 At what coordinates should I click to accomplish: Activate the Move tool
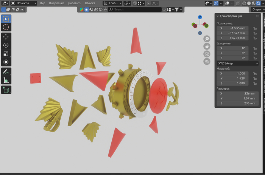coord(6,37)
